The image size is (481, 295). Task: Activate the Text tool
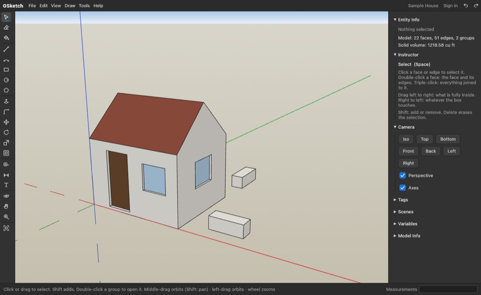point(6,185)
